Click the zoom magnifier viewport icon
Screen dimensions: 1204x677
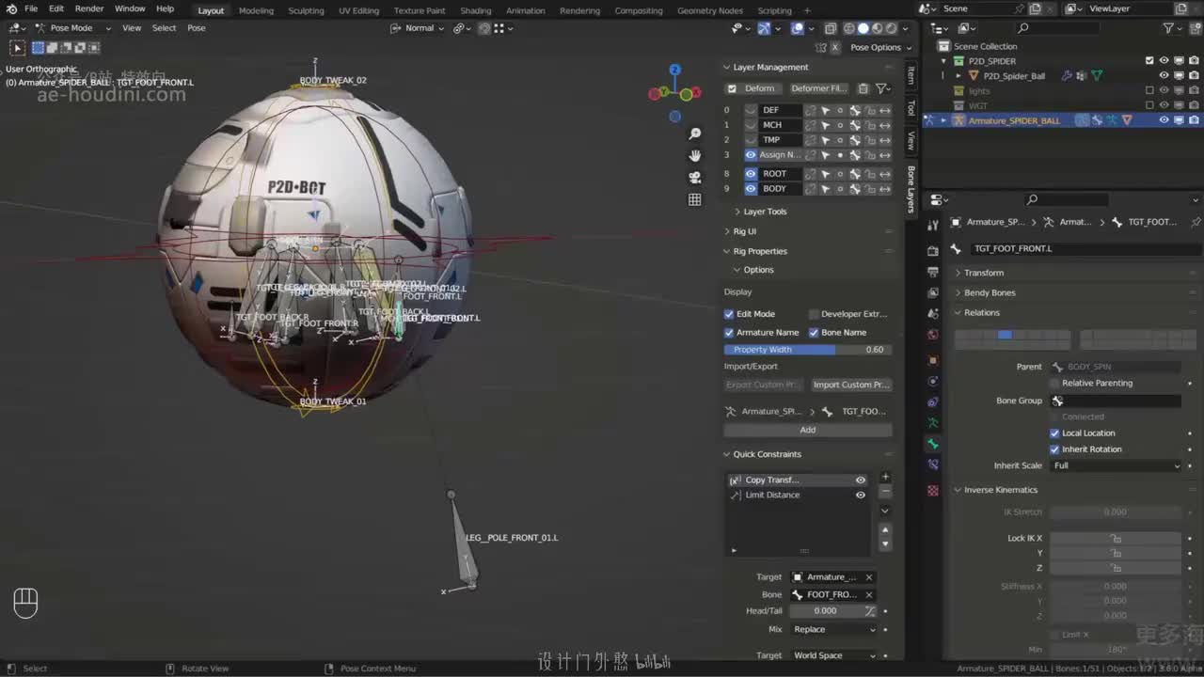(x=695, y=134)
